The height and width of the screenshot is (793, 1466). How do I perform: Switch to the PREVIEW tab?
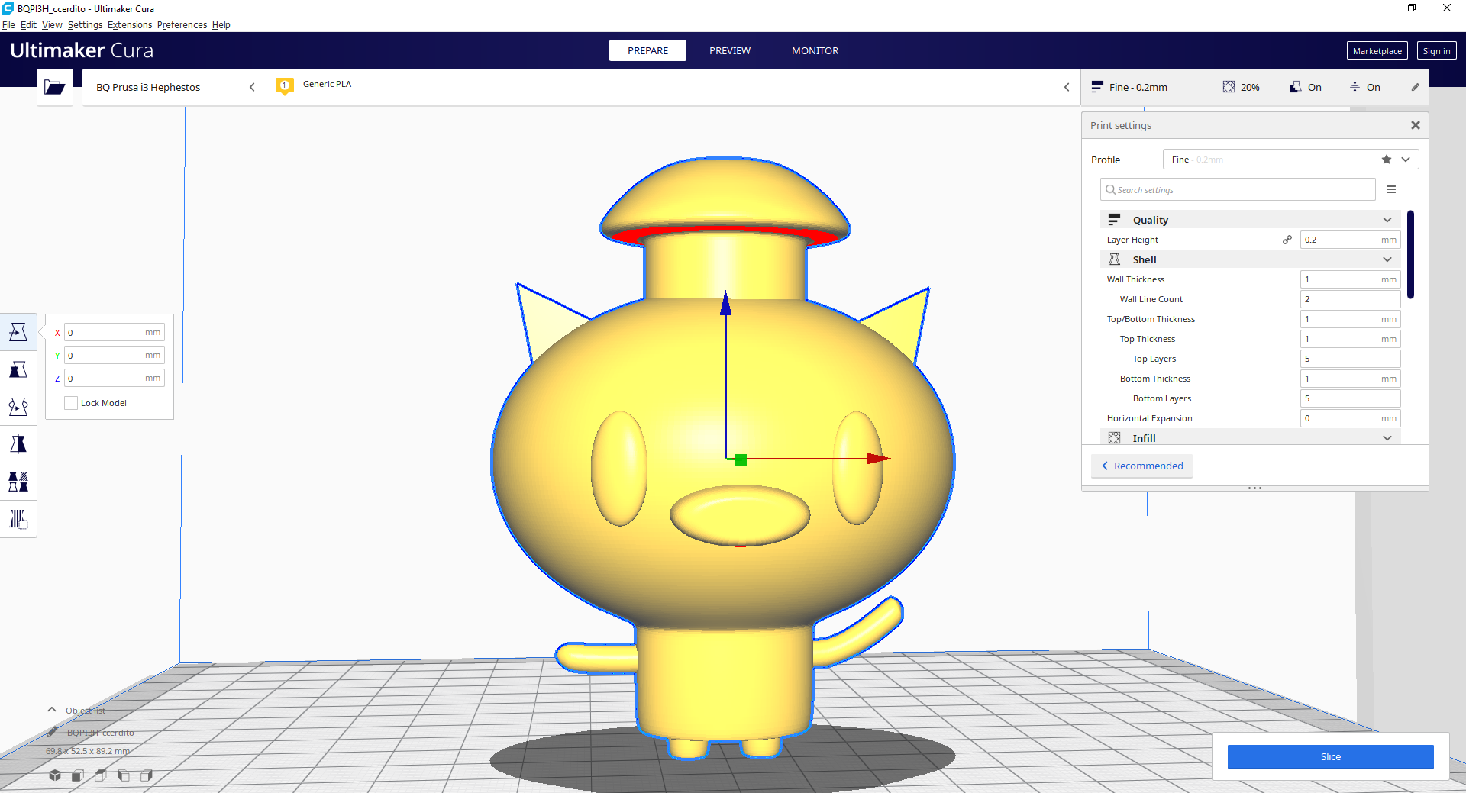pos(730,50)
